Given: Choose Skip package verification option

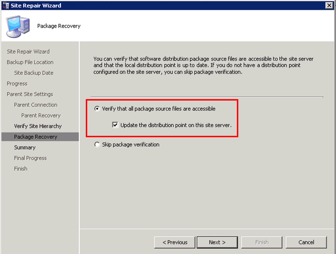Looking at the screenshot, I should 97,144.
